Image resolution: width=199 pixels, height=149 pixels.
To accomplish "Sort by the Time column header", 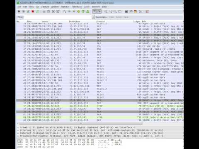I will 29,22.
